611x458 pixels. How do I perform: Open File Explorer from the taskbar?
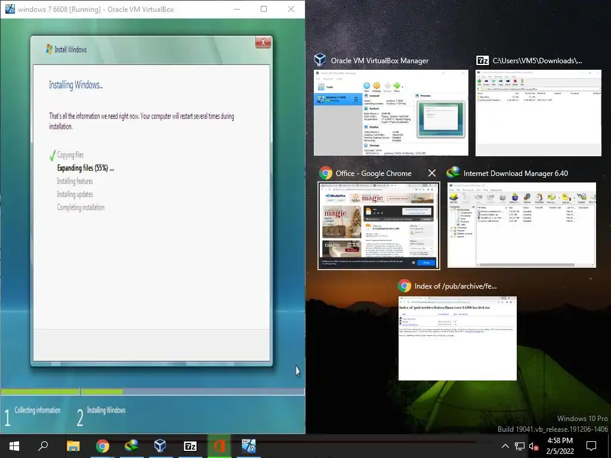[73, 446]
